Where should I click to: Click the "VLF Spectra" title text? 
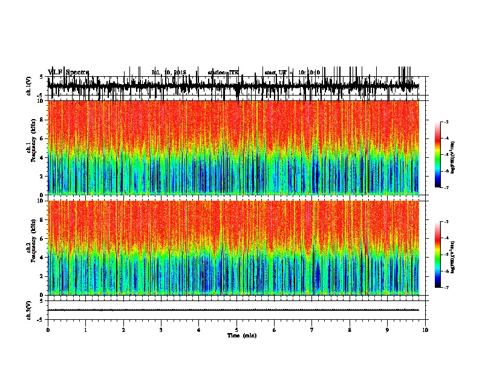(x=68, y=73)
